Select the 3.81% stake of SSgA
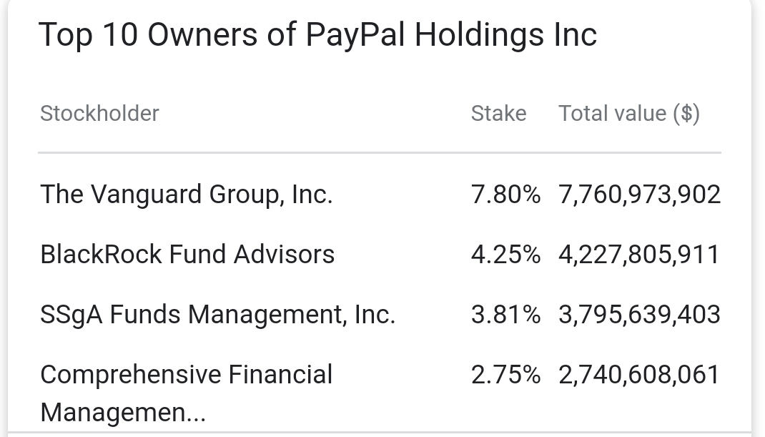Viewport: 765px width, 437px height. tap(505, 314)
